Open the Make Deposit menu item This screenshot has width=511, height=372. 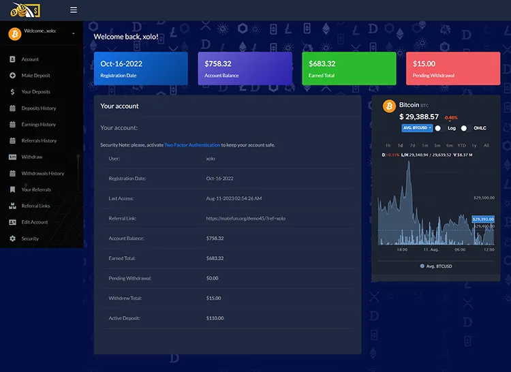[x=36, y=76]
